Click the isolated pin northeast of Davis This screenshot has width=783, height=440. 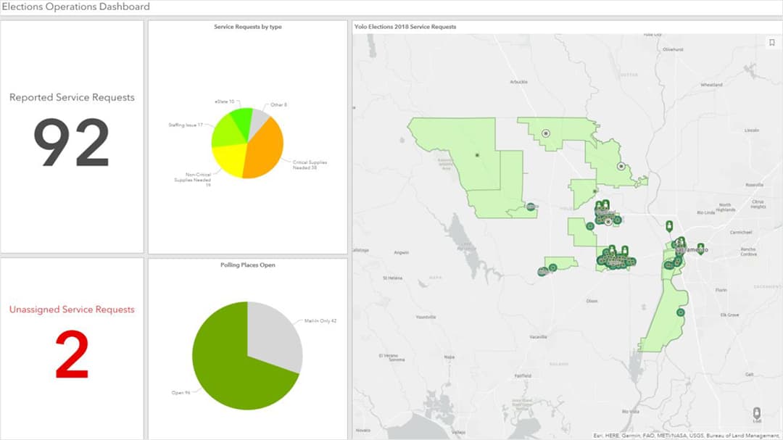point(670,225)
